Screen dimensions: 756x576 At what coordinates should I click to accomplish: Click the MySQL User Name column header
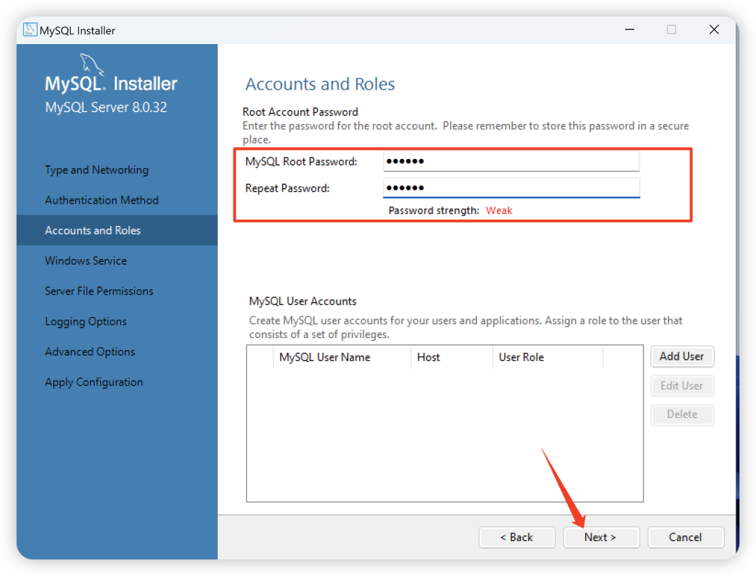[342, 357]
